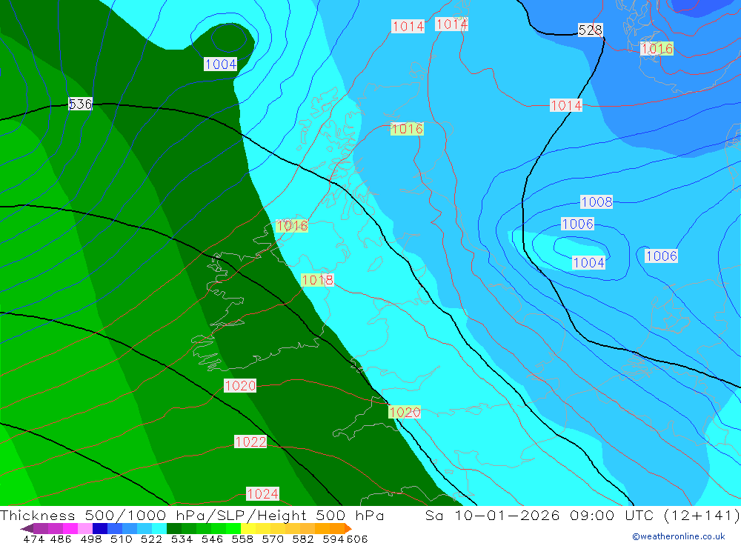This screenshot has width=741, height=543.
Task: Pick the pale pink legend swatch above 498
Action: pos(85,528)
